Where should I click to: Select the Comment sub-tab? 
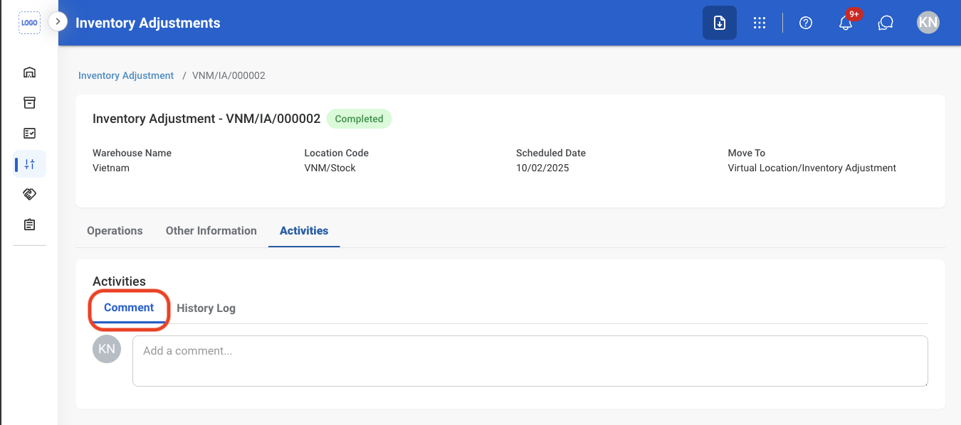click(129, 308)
